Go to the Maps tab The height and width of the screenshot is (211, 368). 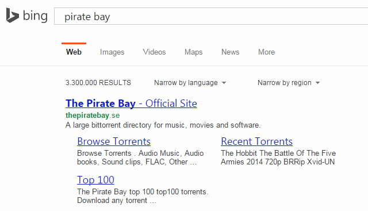(x=193, y=52)
